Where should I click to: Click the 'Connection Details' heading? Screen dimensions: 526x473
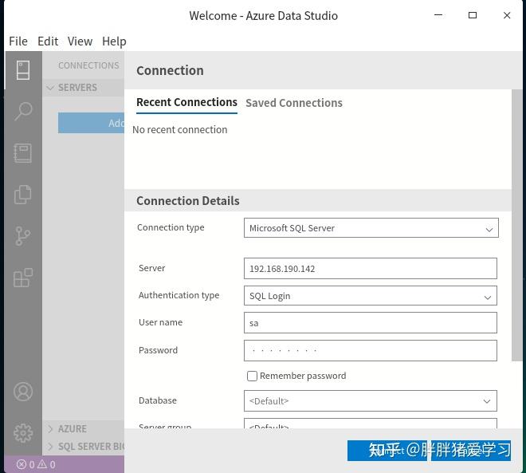188,201
